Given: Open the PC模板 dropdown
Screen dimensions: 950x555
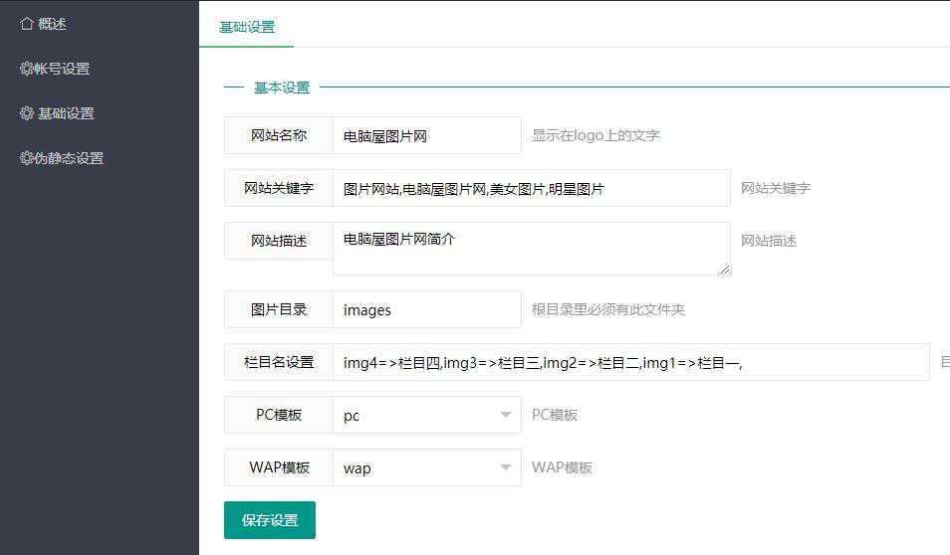Looking at the screenshot, I should click(x=426, y=415).
